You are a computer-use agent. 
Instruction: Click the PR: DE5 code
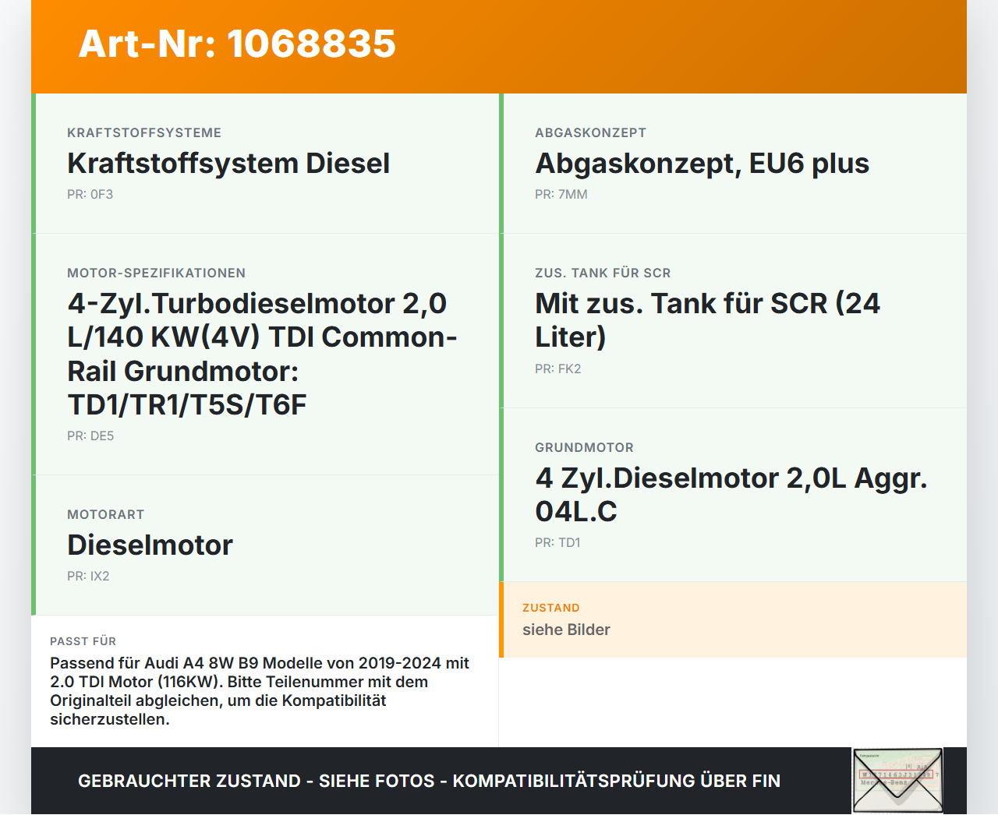(90, 436)
